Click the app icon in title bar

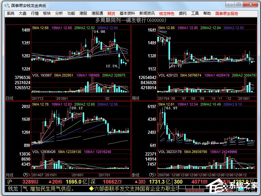coord(7,5)
